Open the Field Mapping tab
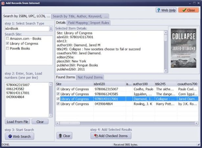Image resolution: width=202 pixels, height=148 pixels. point(78,23)
